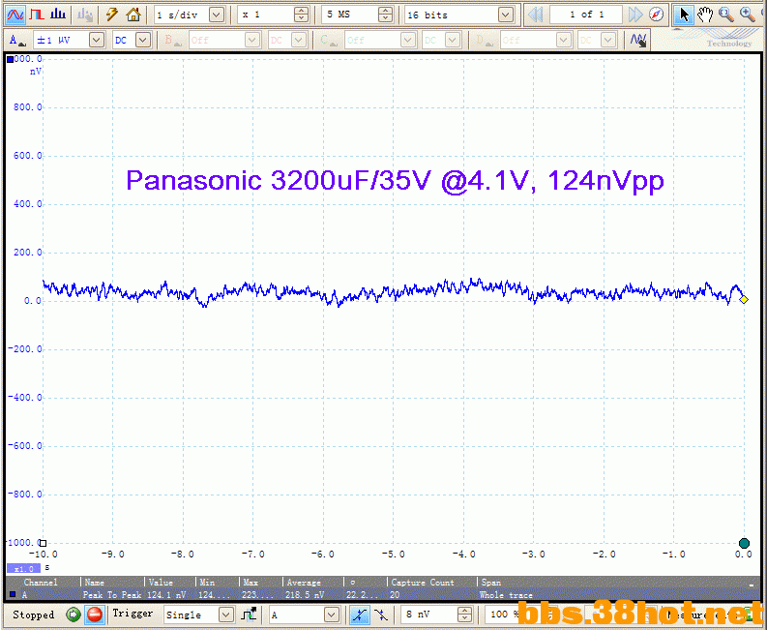Click the Auto Setup lightning icon
Viewport: 767px width, 630px height.
[x=112, y=15]
